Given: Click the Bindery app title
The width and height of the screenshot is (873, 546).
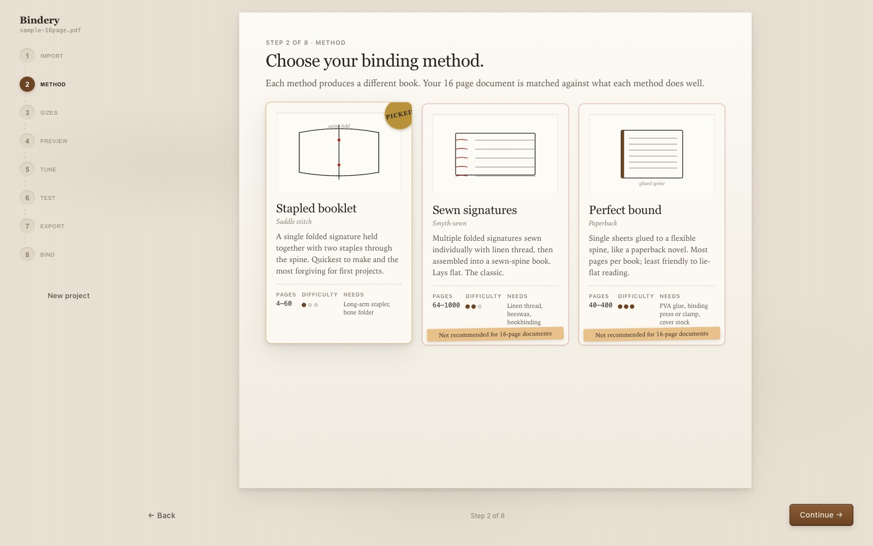Looking at the screenshot, I should coord(40,20).
